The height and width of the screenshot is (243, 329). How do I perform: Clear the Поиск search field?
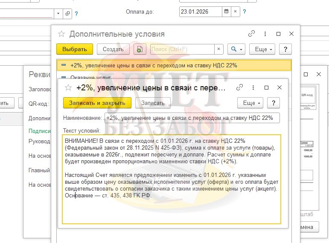click(x=219, y=49)
